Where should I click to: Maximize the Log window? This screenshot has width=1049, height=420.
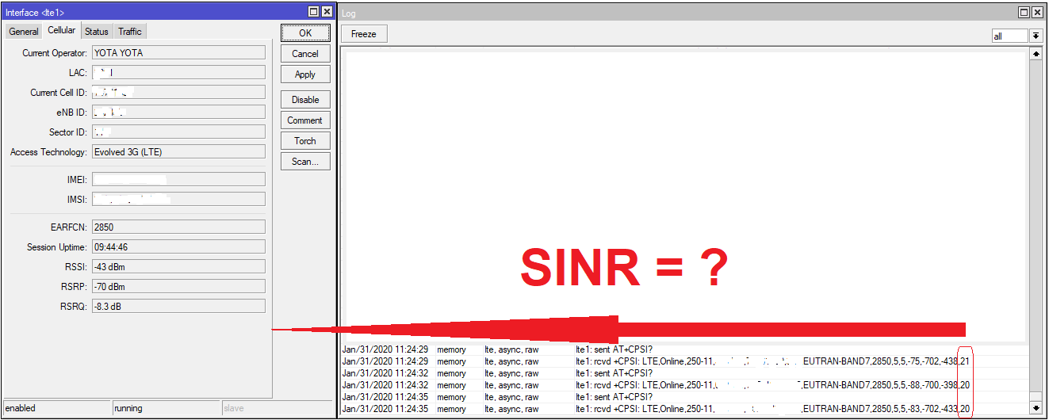tap(1025, 12)
